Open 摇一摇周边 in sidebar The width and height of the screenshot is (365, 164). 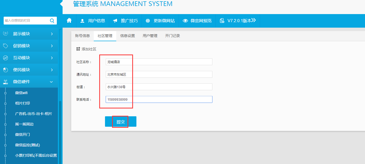click(x=24, y=124)
